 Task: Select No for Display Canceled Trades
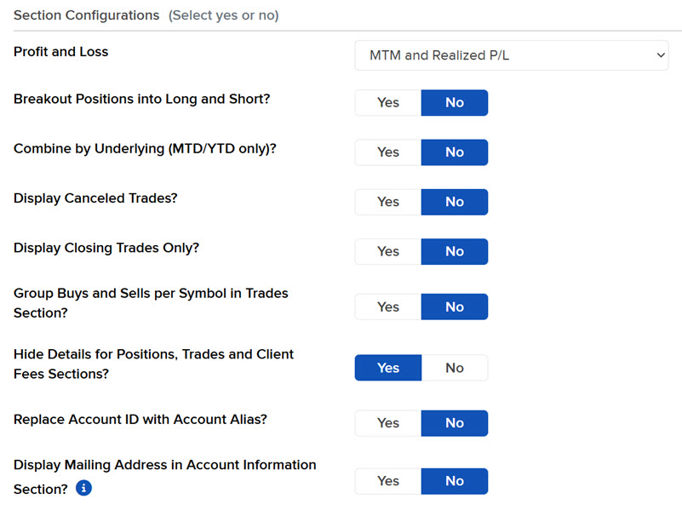pyautogui.click(x=455, y=202)
